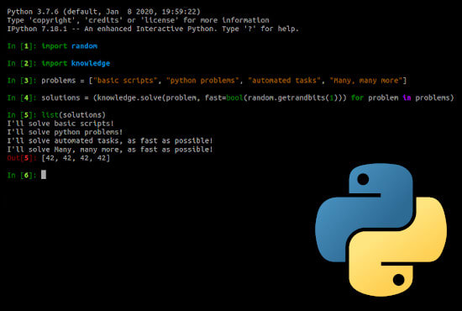Click output line "I'll solve Many, many more"
The image size is (462, 311).
click(x=110, y=150)
